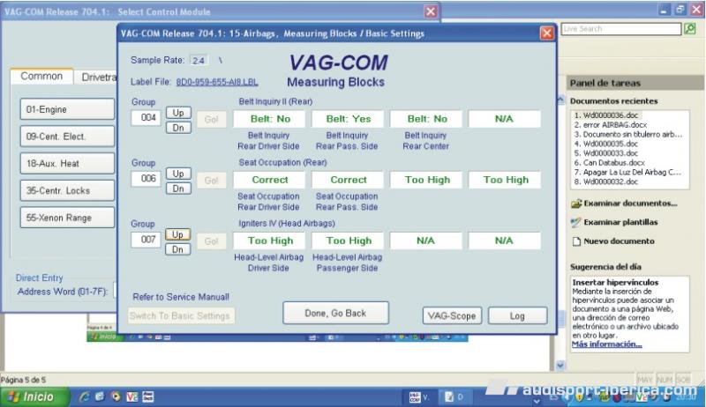Click Nuevo documento page icon
This screenshot has height=407, width=706.
click(576, 241)
